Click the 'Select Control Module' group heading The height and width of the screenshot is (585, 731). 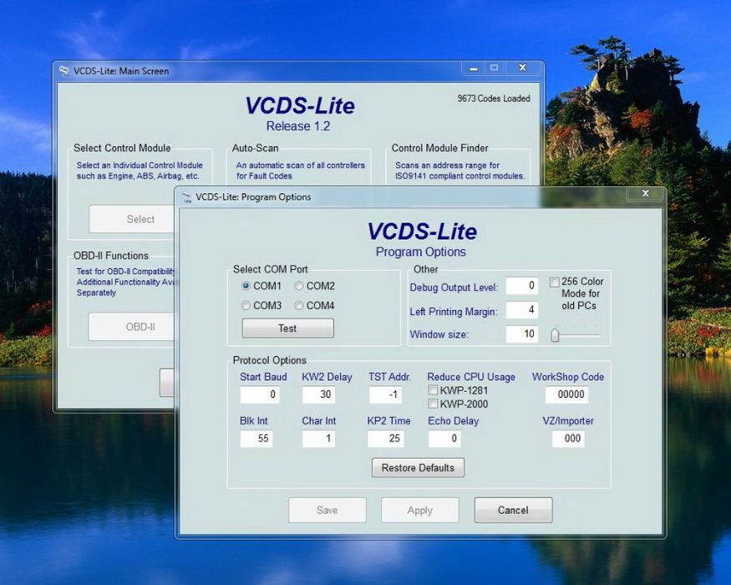122,148
